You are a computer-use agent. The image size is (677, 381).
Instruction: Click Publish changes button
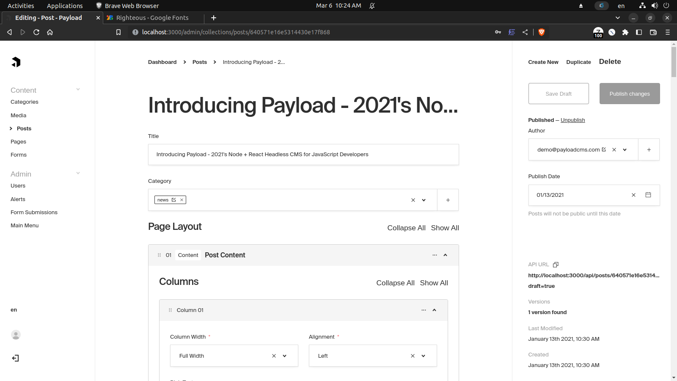tap(630, 94)
